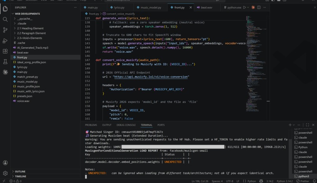The height and width of the screenshot is (183, 317).
Task: Click the orange Claude icon in editor toolbar
Action: click(253, 7)
